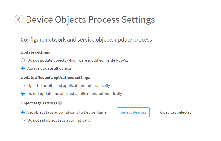Screen dimensions: 221x141
Task: Click the 'Update settings' section heading
Action: pyautogui.click(x=35, y=52)
